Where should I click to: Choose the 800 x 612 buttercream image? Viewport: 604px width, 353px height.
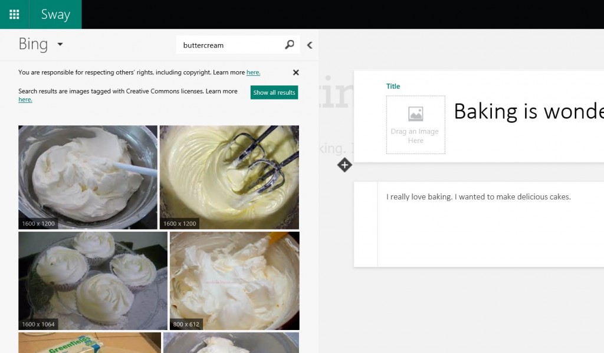234,281
